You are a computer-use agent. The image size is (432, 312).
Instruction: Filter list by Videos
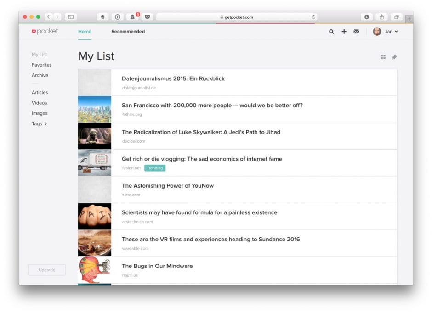tap(40, 103)
